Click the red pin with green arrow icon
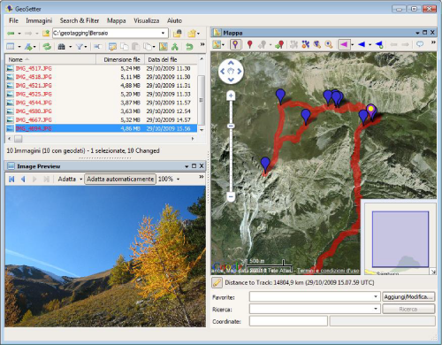442x345 pixels. click(x=279, y=44)
